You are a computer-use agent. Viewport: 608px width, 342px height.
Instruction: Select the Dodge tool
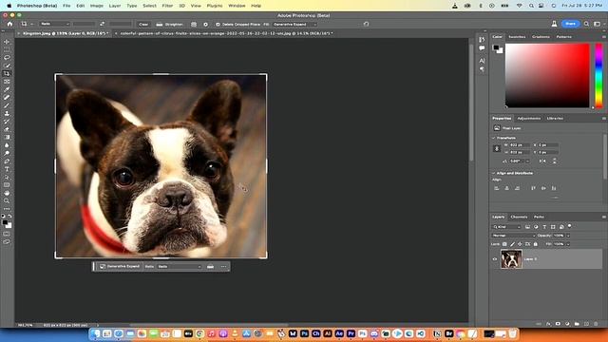tap(7, 154)
